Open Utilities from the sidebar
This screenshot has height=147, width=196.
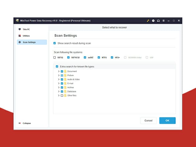point(26,36)
